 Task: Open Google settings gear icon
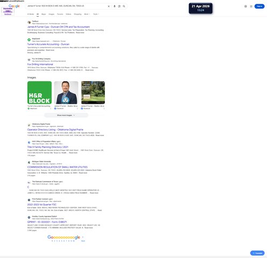[x=245, y=6]
